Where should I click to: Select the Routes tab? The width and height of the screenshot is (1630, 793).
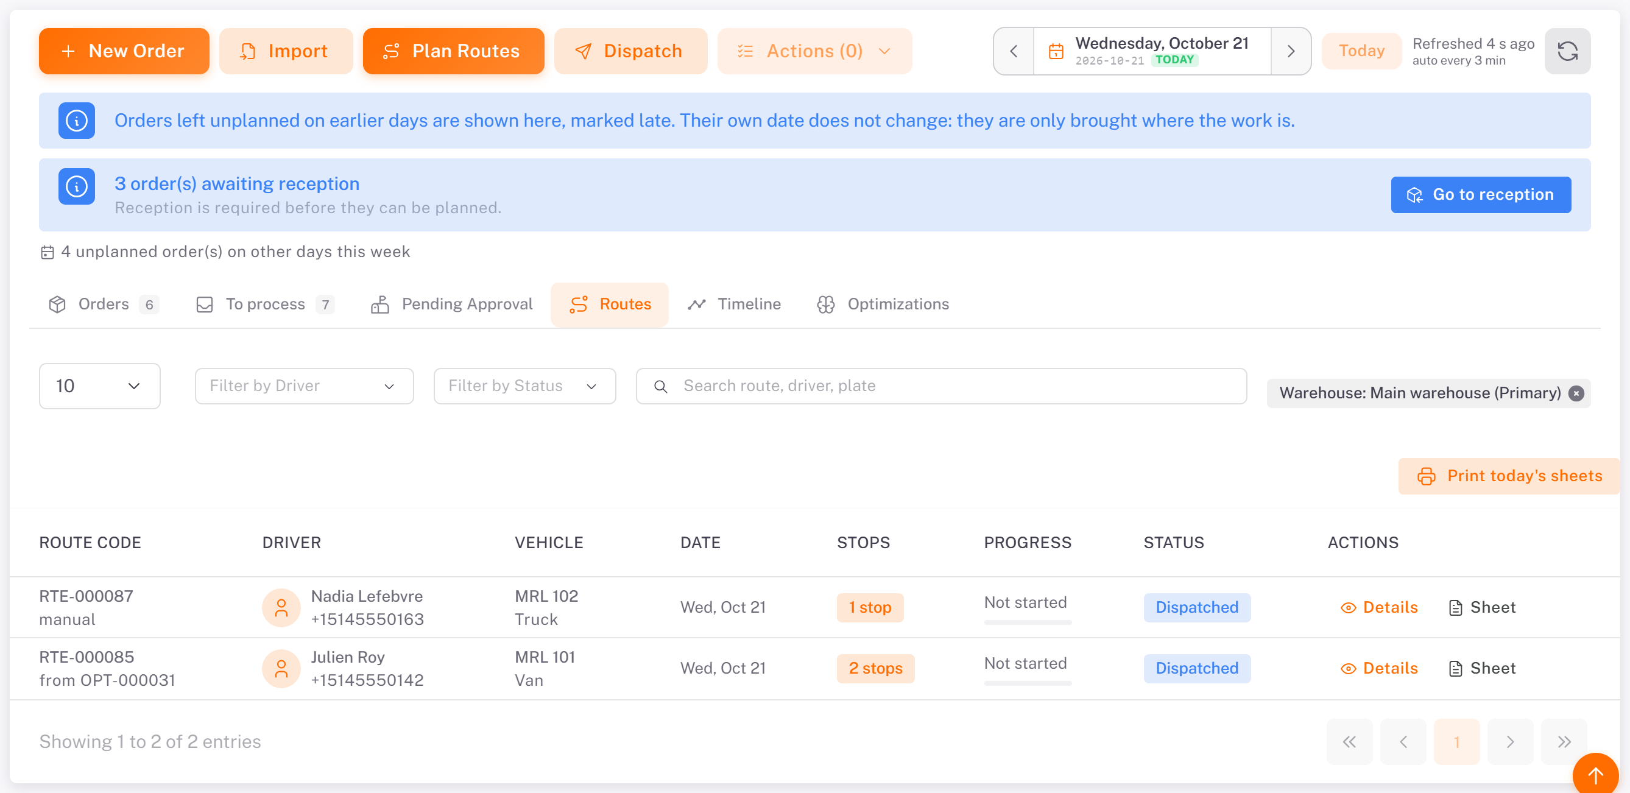pyautogui.click(x=609, y=305)
